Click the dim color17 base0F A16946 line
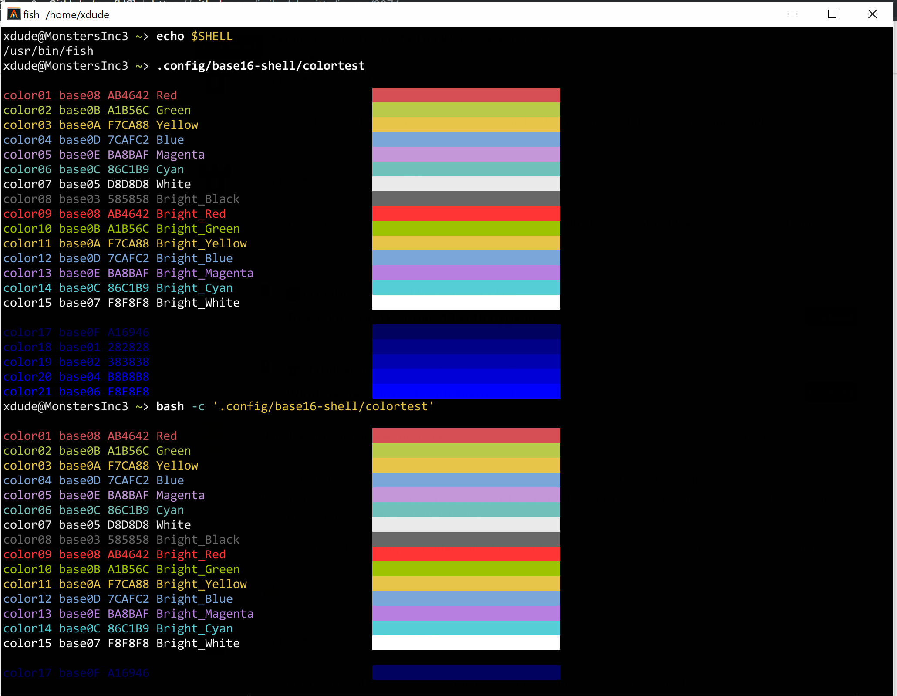The height and width of the screenshot is (696, 897). click(x=76, y=332)
